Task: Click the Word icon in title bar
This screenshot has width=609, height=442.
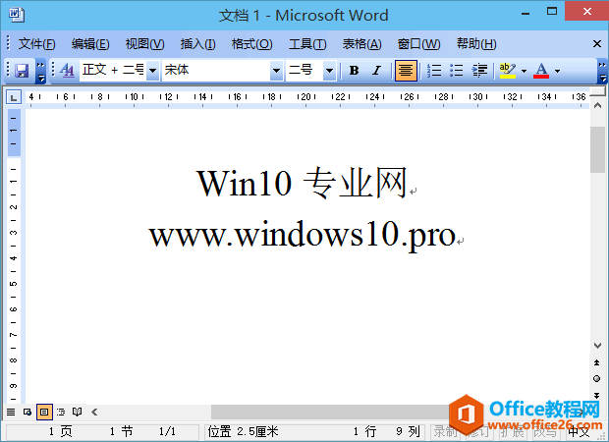Action: coord(17,15)
